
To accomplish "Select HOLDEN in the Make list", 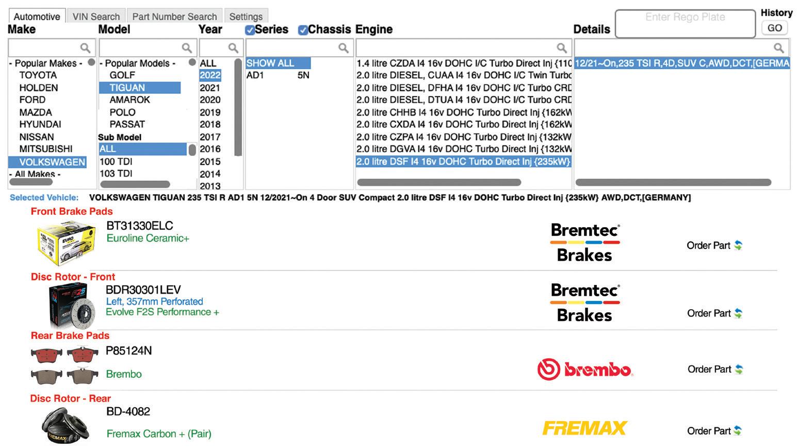I will click(39, 88).
